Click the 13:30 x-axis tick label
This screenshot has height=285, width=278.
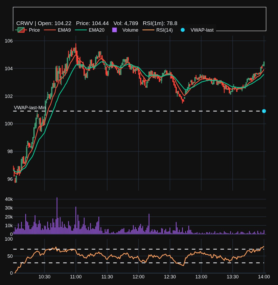point(232,277)
